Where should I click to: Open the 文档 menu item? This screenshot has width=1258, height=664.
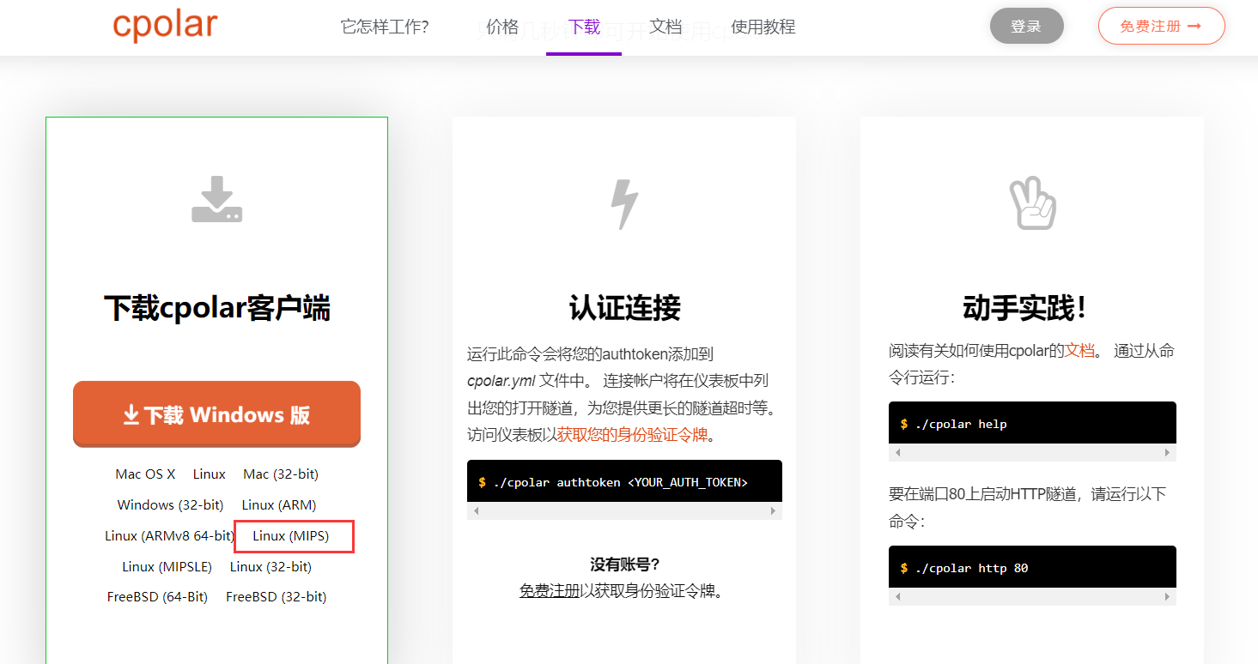click(x=665, y=27)
